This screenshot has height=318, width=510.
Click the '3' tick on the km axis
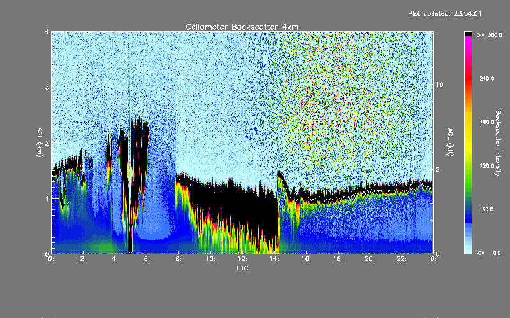pyautogui.click(x=47, y=87)
